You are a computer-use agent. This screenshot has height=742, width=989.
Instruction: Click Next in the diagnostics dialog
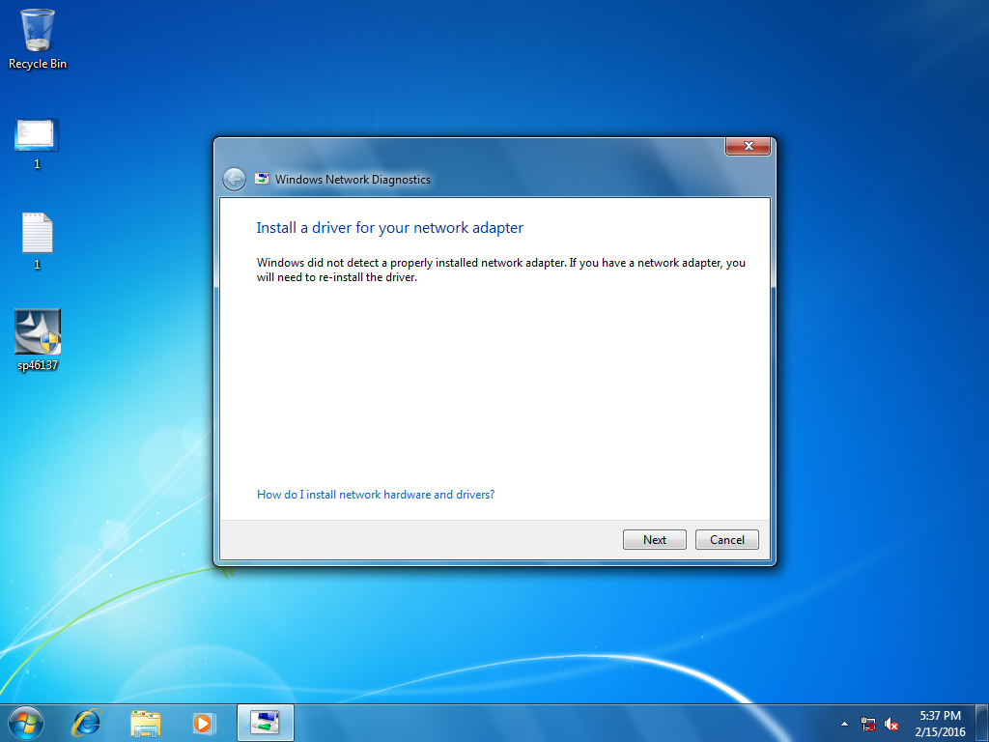pos(654,539)
